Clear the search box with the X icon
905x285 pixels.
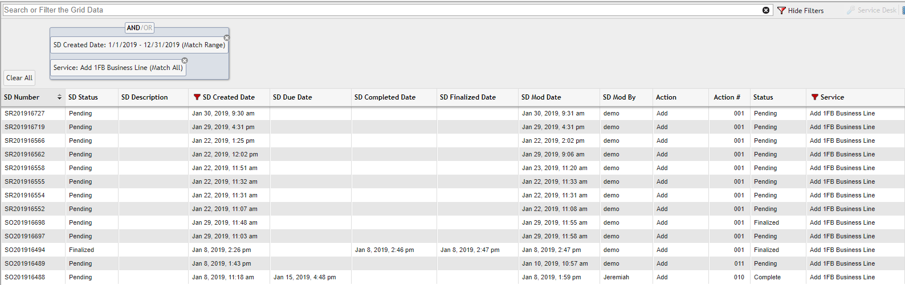(766, 10)
